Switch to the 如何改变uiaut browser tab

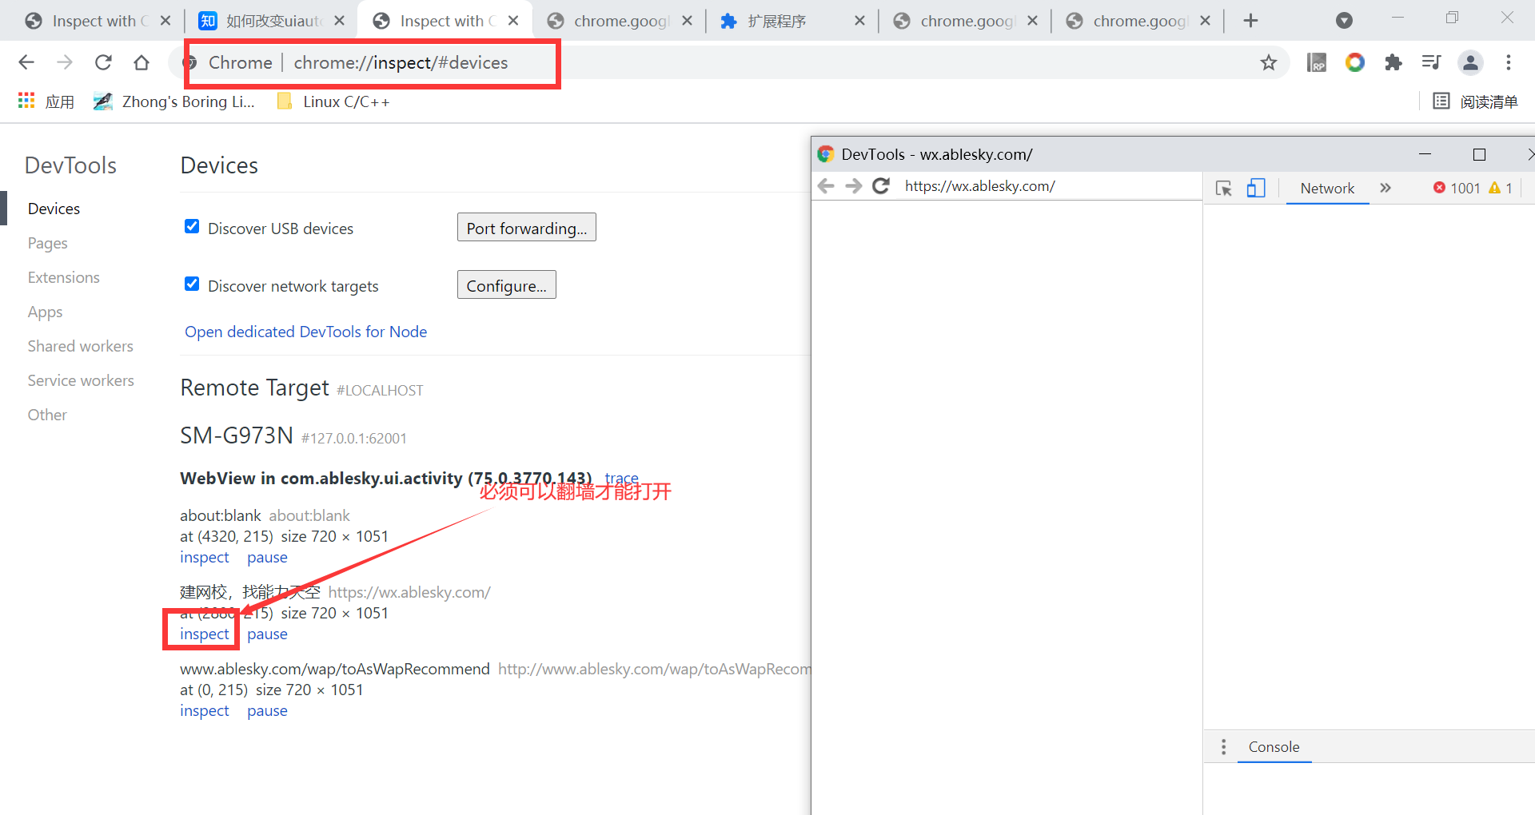pos(272,21)
